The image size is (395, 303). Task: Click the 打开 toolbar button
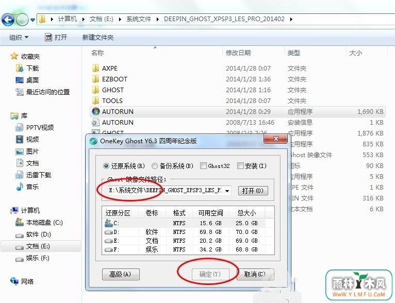[56, 37]
